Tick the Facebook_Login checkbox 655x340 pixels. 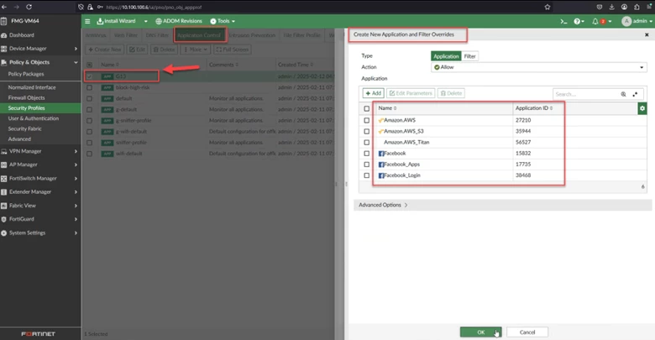[x=367, y=175]
